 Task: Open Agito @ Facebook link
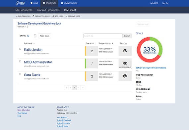point(64,120)
